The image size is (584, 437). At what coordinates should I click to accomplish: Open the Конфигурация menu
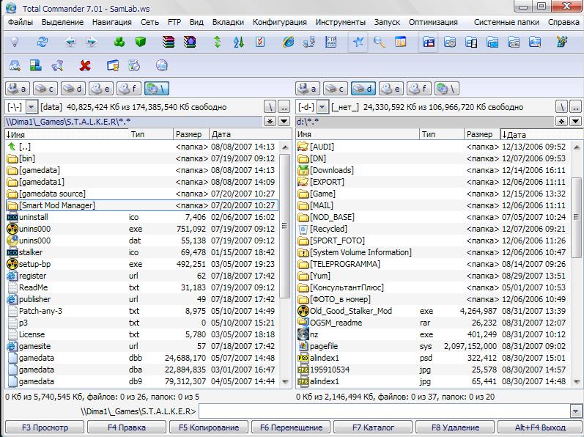point(281,22)
